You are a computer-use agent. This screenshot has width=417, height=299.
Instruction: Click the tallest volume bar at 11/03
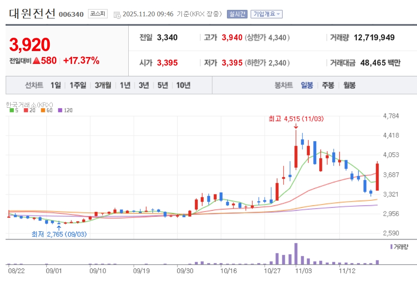click(x=296, y=254)
